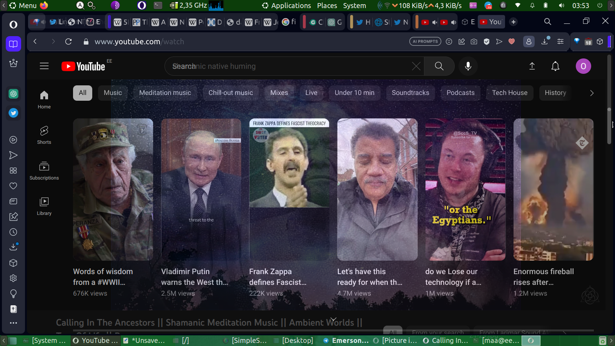
Task: Open YouTube notifications bell
Action: [x=555, y=66]
